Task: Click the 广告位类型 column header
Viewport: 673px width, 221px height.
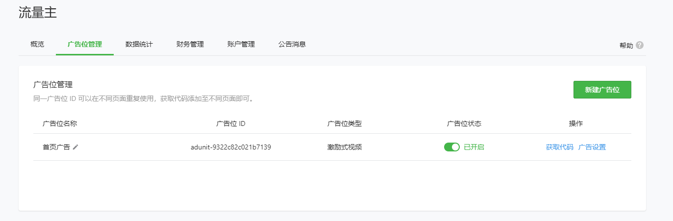Action: coord(345,123)
